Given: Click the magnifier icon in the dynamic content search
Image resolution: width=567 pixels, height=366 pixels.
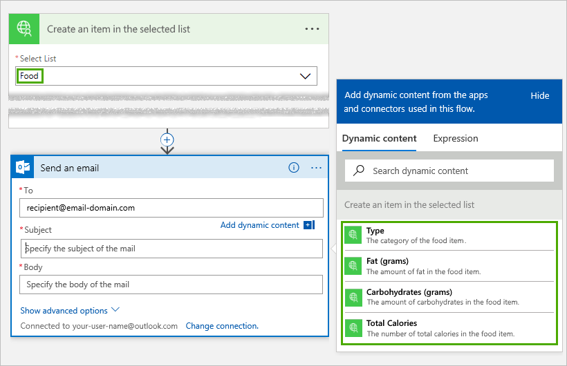Looking at the screenshot, I should click(x=359, y=171).
